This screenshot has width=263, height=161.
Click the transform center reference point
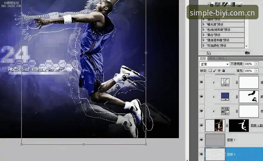[x=84, y=53]
